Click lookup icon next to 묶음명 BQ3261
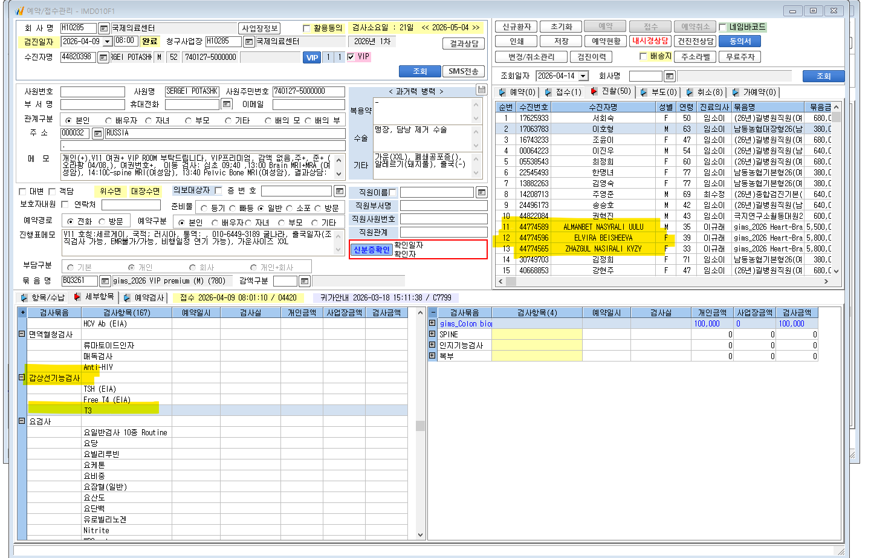 point(105,281)
